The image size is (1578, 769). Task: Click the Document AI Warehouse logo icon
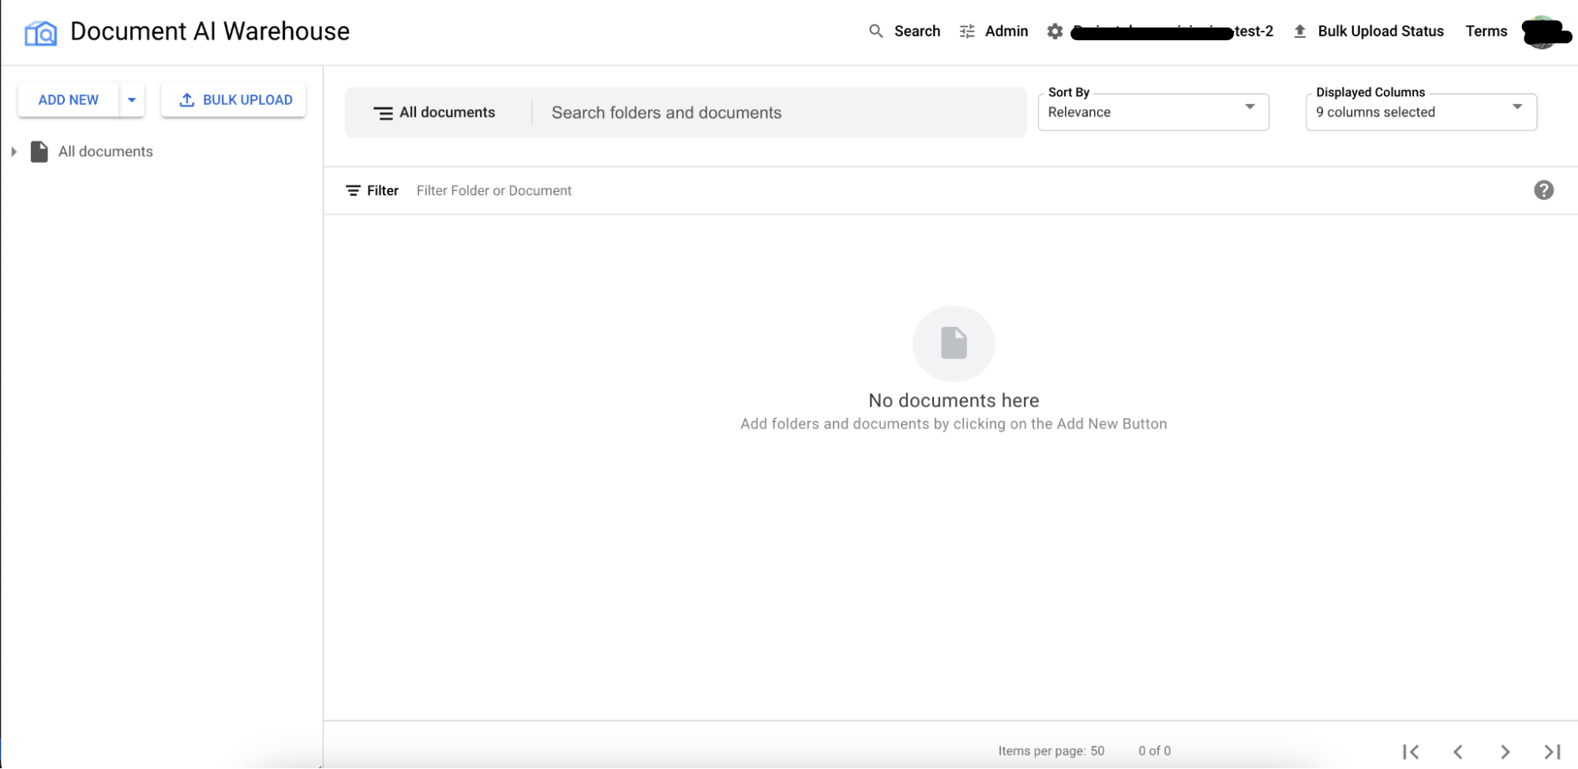[x=41, y=32]
